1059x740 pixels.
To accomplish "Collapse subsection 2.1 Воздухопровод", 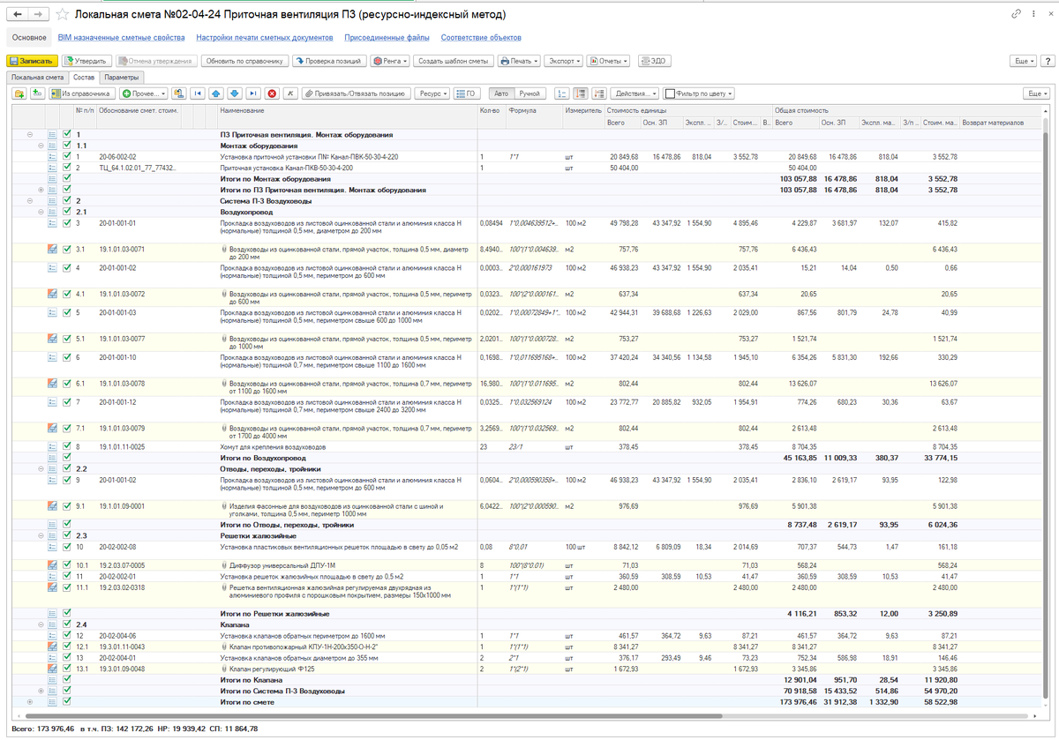I will 41,212.
